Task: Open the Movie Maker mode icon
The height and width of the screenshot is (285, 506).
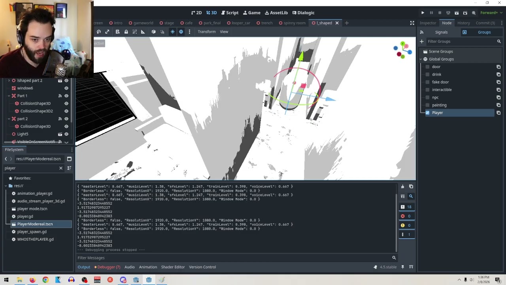Action: (x=473, y=13)
